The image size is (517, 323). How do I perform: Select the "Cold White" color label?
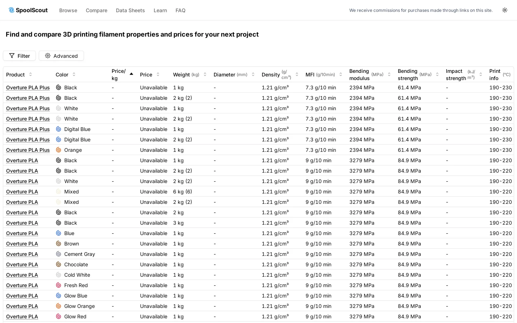(x=77, y=275)
